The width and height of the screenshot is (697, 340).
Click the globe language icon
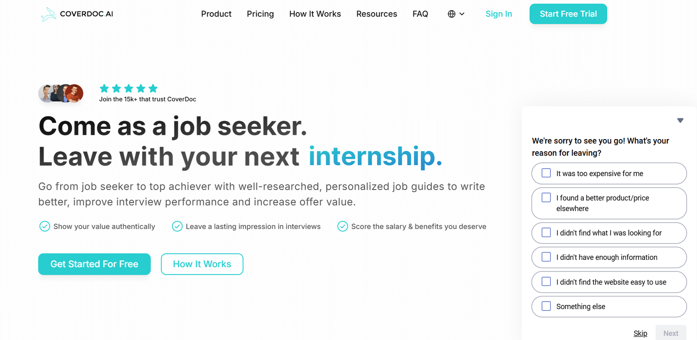pos(452,14)
